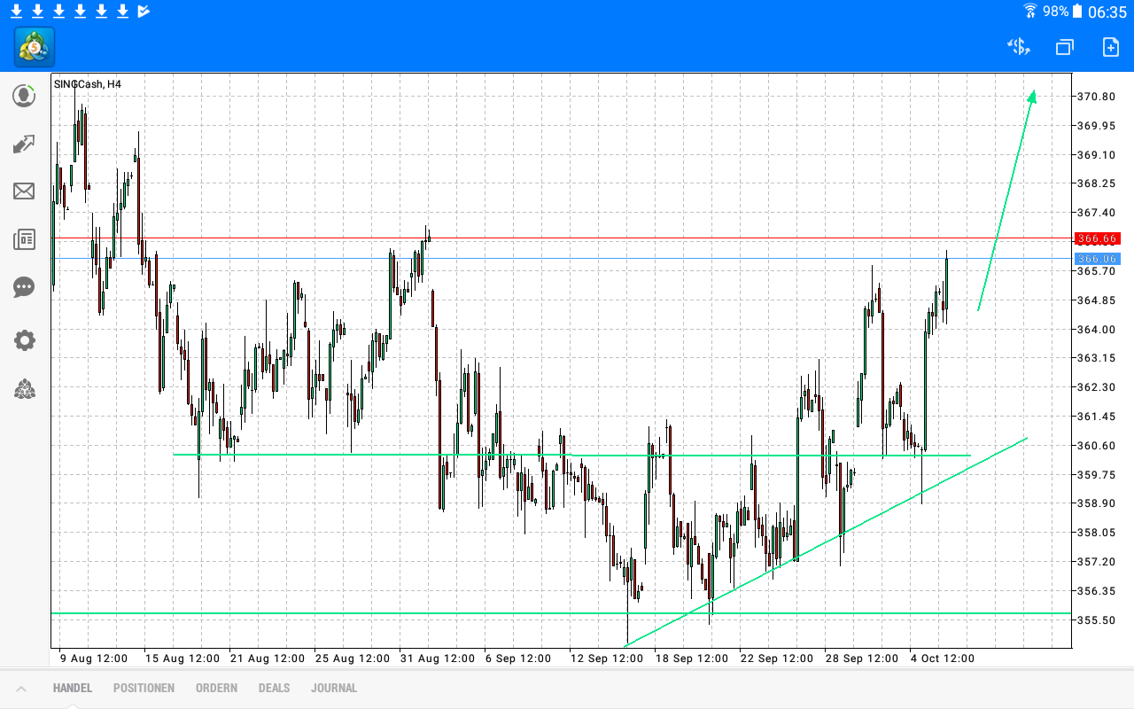This screenshot has width=1134, height=709.
Task: Click the red 366.66 price label
Action: click(x=1097, y=238)
